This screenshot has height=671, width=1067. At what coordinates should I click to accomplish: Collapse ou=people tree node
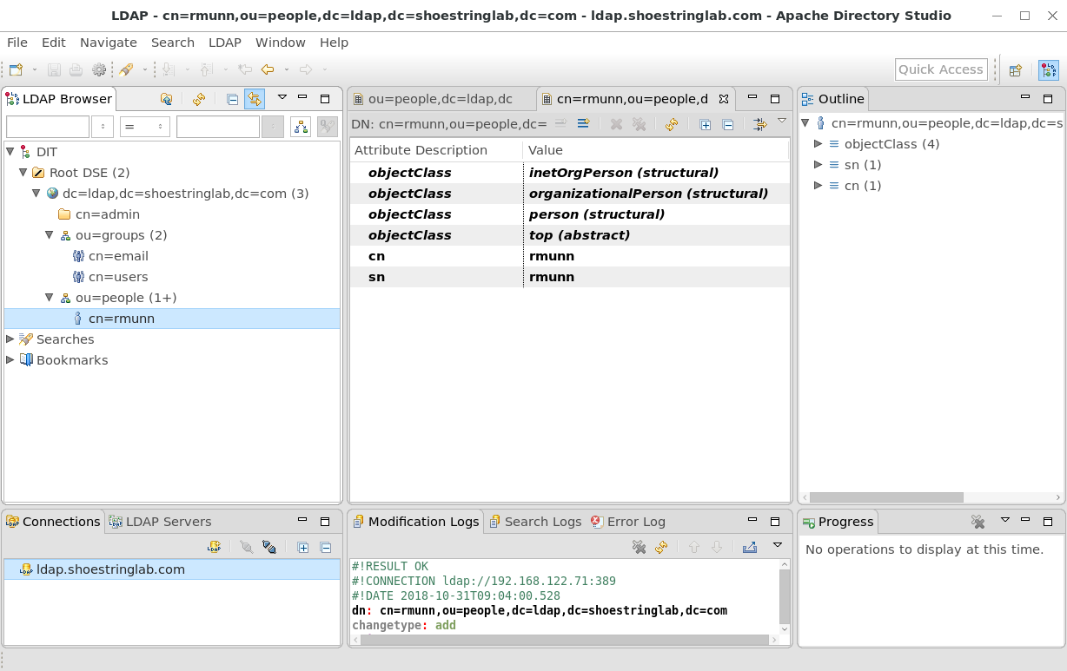[50, 298]
